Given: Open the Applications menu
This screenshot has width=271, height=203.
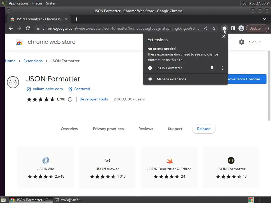Looking at the screenshot, I should coord(19,3).
